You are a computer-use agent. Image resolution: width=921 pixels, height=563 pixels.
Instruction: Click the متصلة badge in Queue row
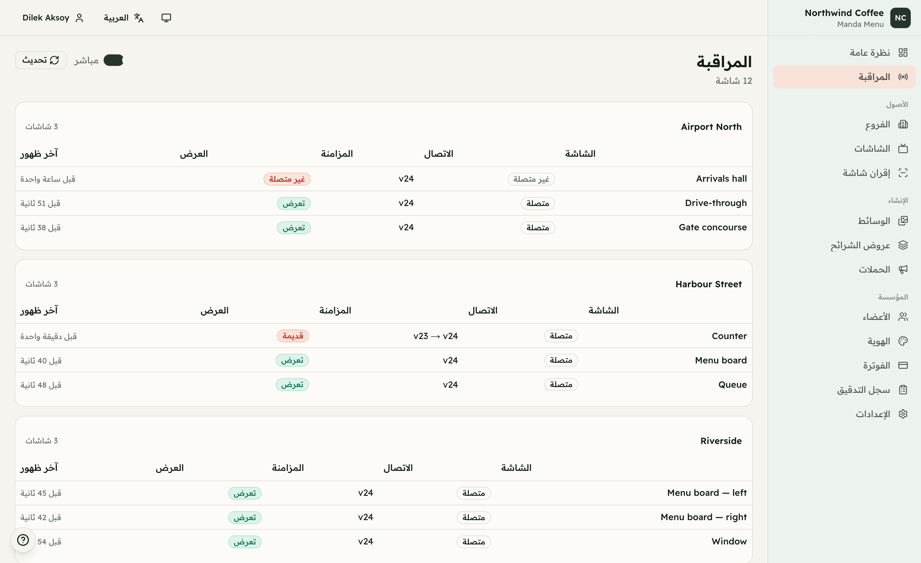pos(561,384)
